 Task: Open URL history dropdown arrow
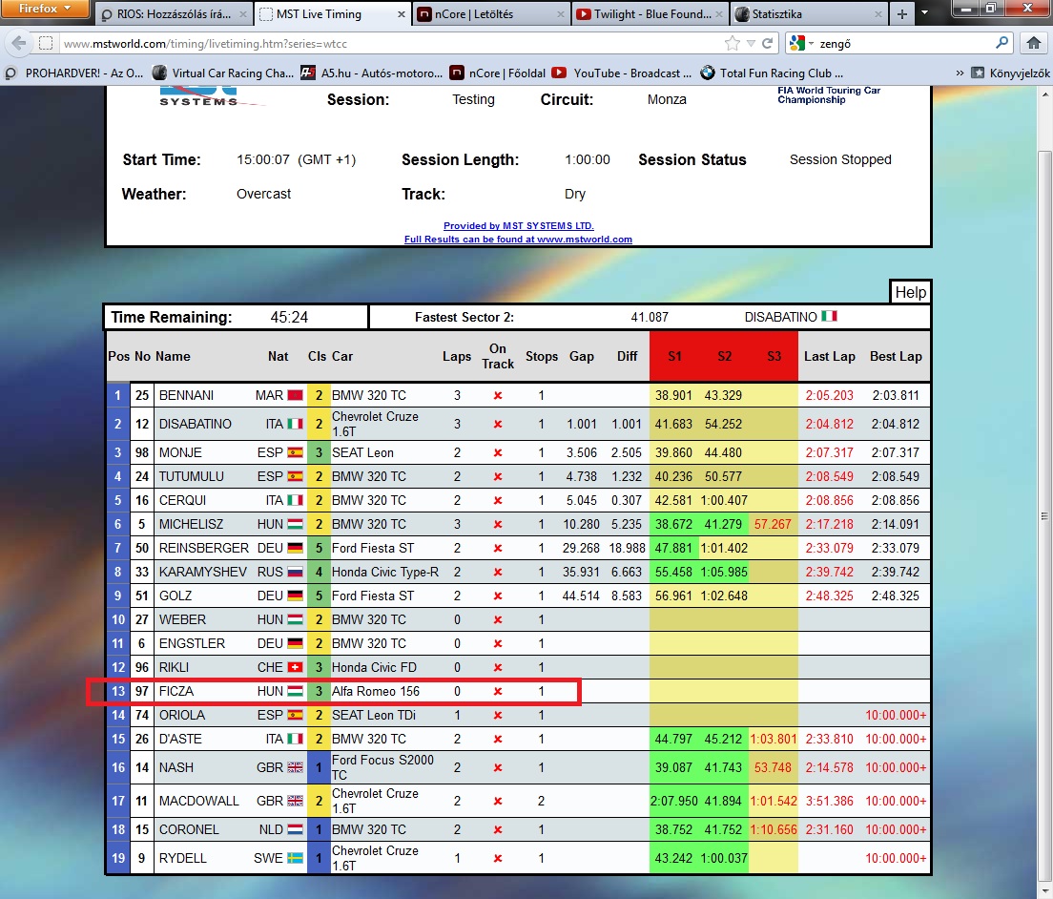[751, 44]
